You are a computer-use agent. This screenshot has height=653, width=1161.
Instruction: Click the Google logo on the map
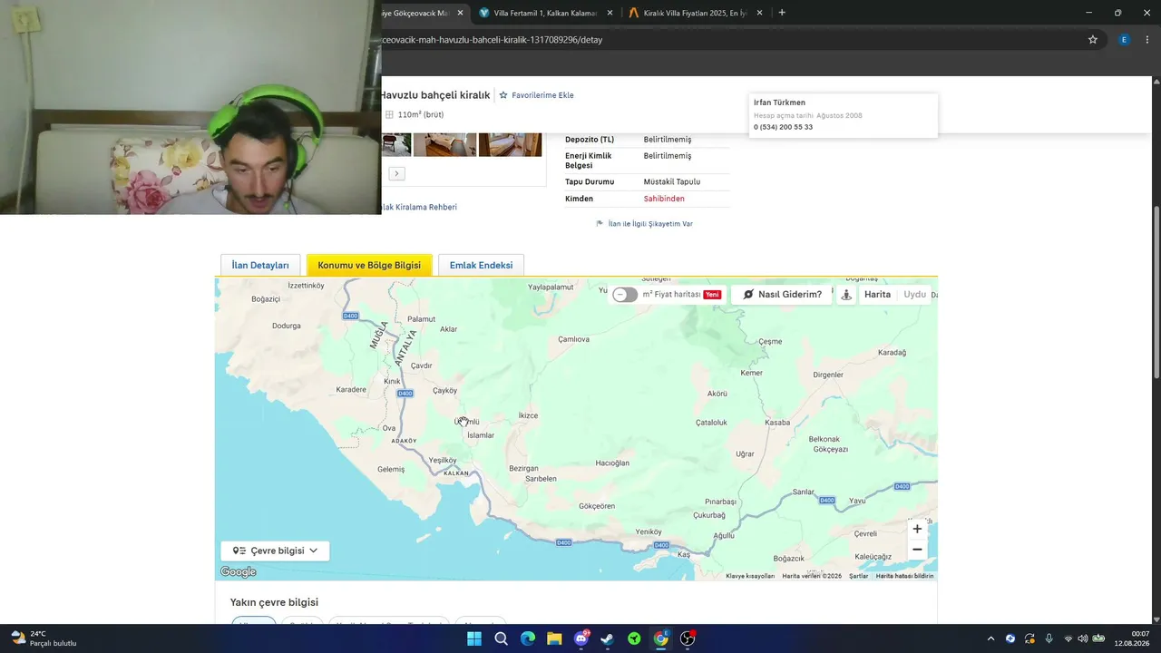pos(239,572)
